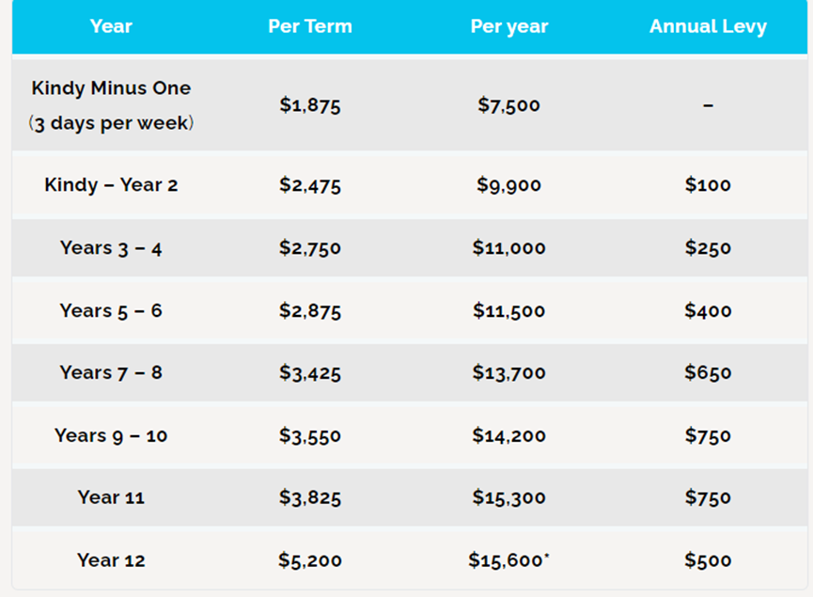Click the $500 annual levy for Year 12
This screenshot has height=597, width=813.
[x=708, y=560]
